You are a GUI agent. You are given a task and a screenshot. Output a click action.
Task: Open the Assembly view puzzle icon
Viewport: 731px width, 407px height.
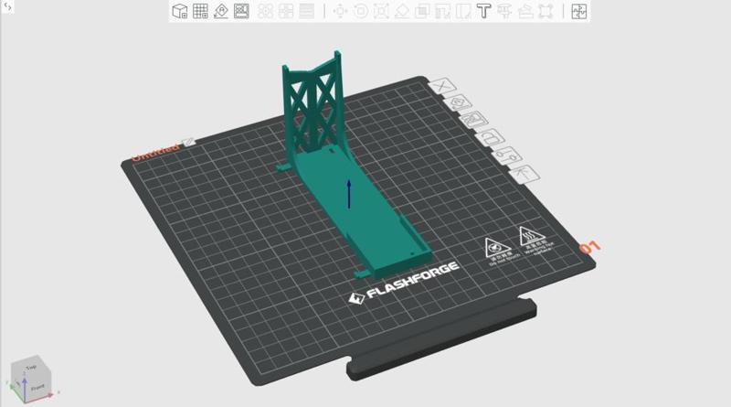pos(579,11)
